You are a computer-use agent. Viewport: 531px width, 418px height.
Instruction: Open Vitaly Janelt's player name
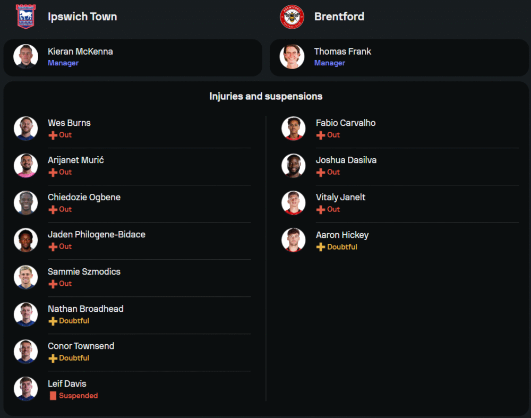tap(340, 197)
